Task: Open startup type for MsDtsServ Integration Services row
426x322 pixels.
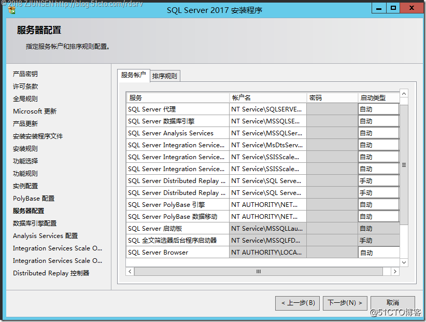Action: click(x=379, y=145)
